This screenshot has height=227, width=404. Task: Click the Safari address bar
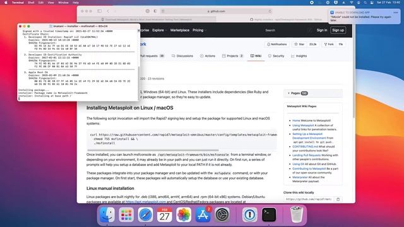pos(216,11)
